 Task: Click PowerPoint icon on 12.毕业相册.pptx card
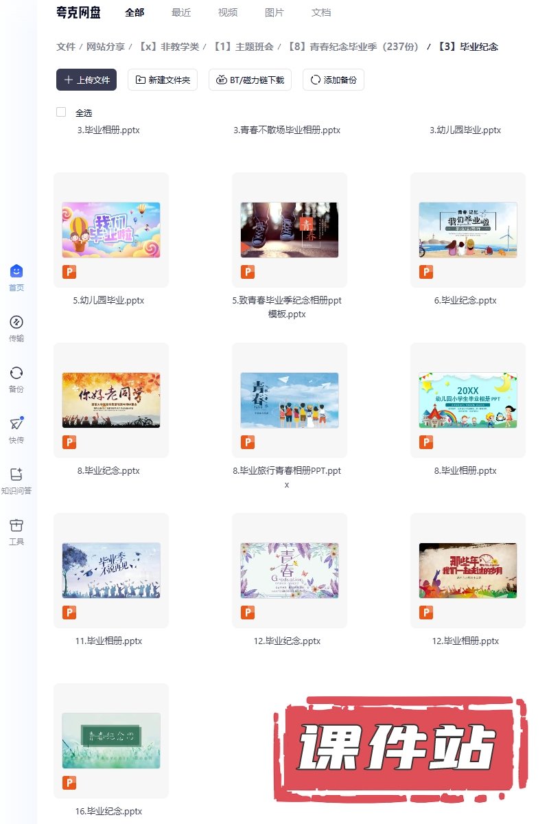(426, 613)
